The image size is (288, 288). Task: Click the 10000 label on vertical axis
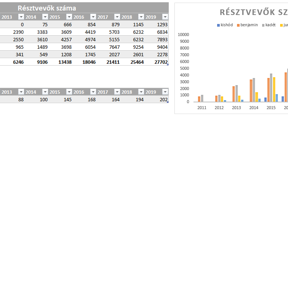click(183, 34)
